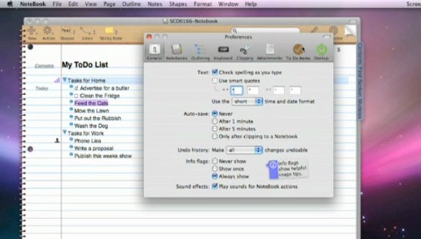Select the Publish this weeks show item

point(103,156)
